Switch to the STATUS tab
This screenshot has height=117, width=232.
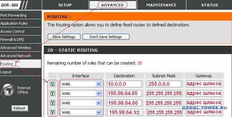209,5
